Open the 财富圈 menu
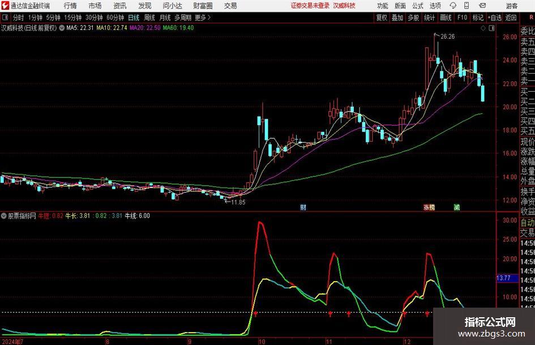Viewport: 535px width, 345px height. [x=203, y=6]
